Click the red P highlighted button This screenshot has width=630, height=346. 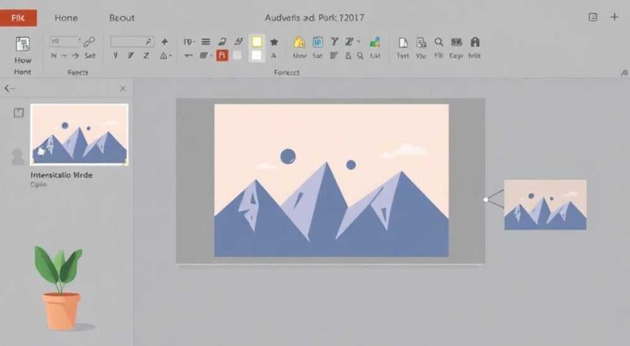pos(222,55)
